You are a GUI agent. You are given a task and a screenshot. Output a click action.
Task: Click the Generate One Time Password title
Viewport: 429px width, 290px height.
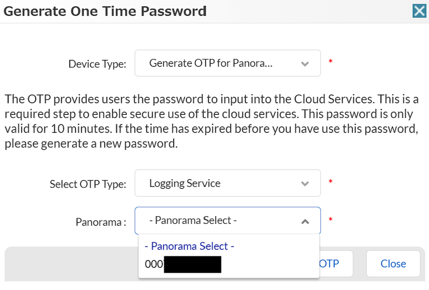[x=105, y=11]
